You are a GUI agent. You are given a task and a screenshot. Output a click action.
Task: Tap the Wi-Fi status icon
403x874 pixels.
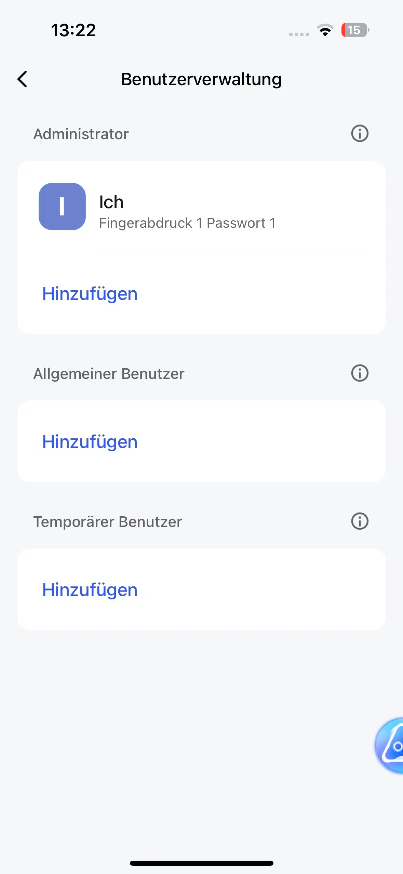click(325, 30)
